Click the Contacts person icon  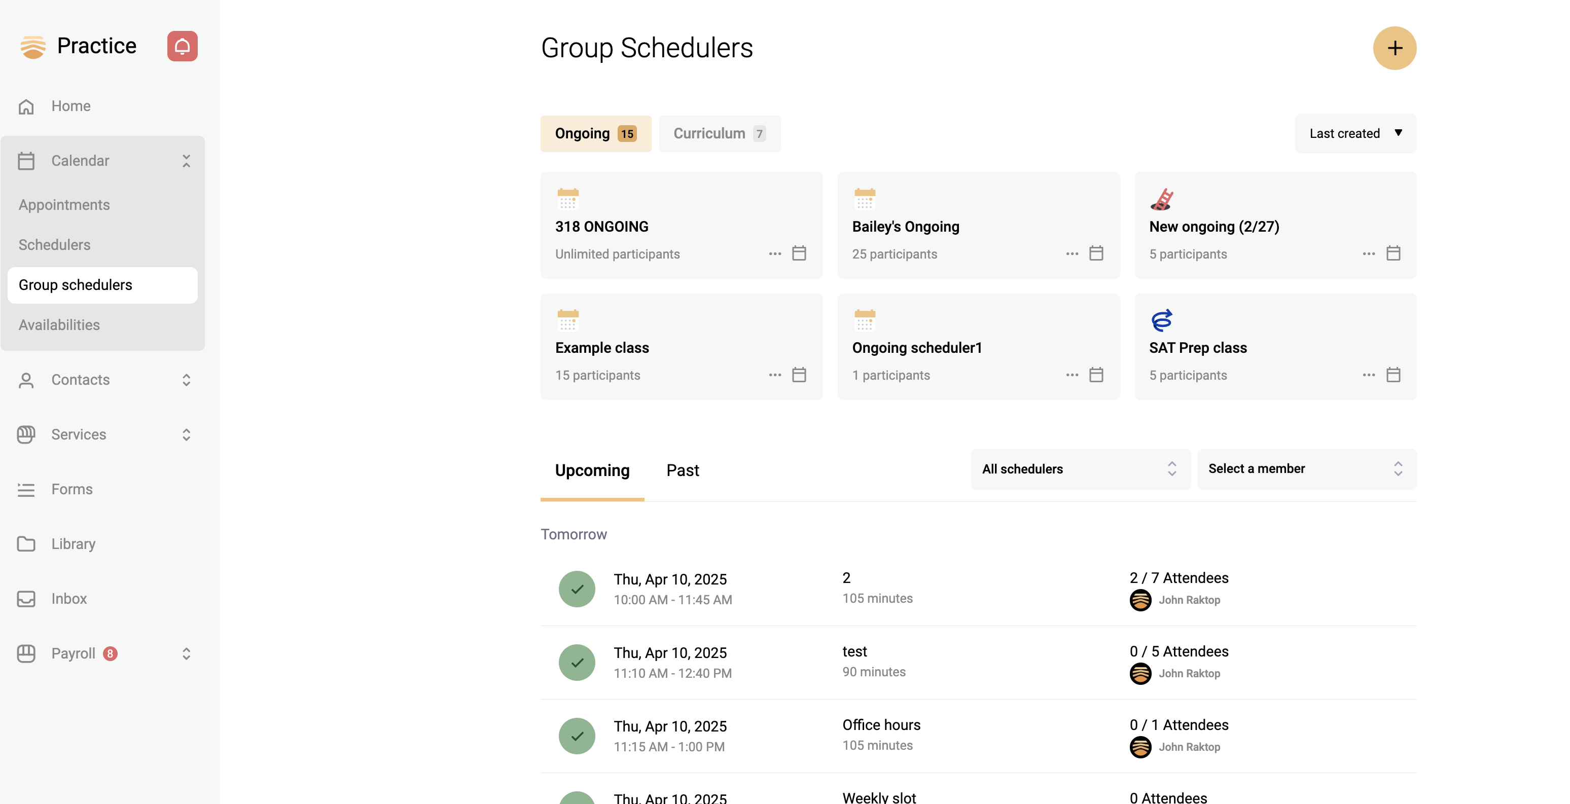pyautogui.click(x=26, y=380)
